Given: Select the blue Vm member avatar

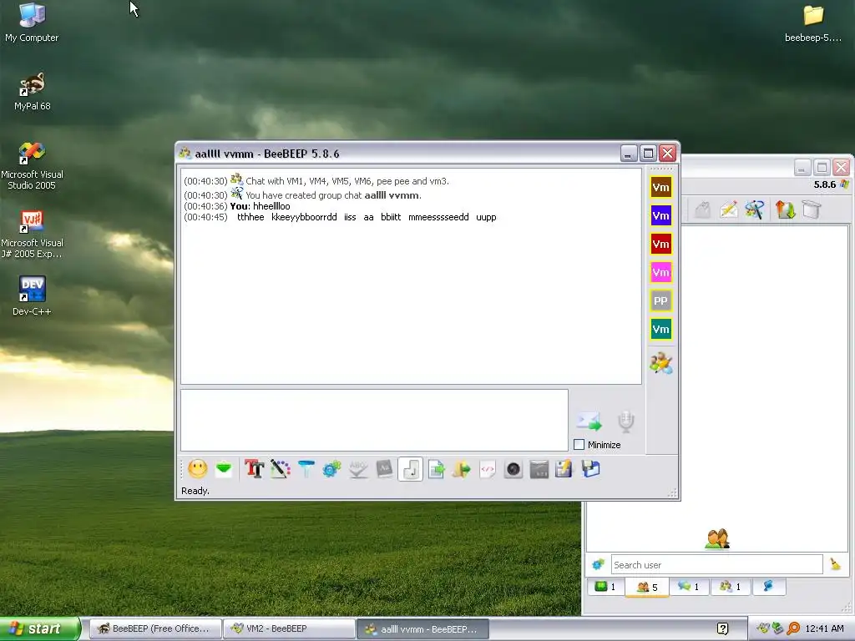Looking at the screenshot, I should (661, 216).
